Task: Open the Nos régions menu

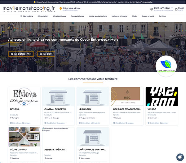Action: (x=28, y=16)
